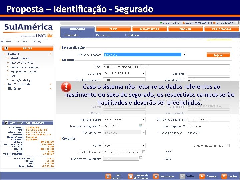
Task: Open the Sexo Segurado dropdown
Action: tap(209, 126)
